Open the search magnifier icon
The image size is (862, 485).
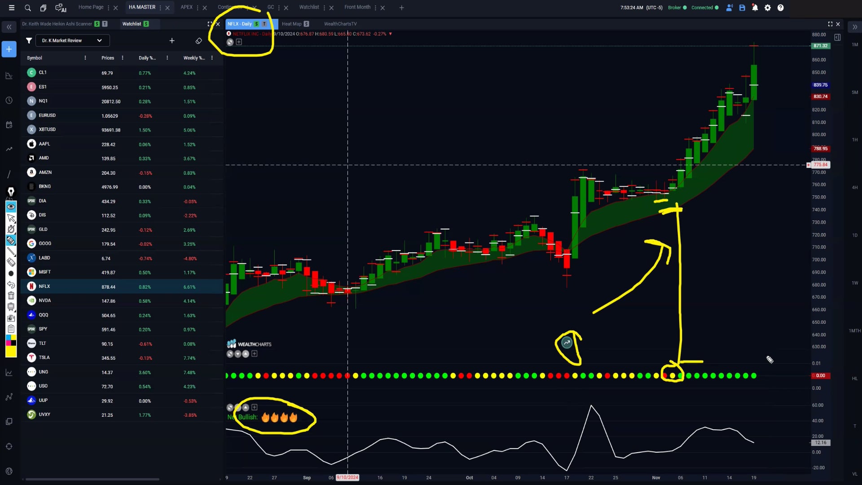(28, 8)
